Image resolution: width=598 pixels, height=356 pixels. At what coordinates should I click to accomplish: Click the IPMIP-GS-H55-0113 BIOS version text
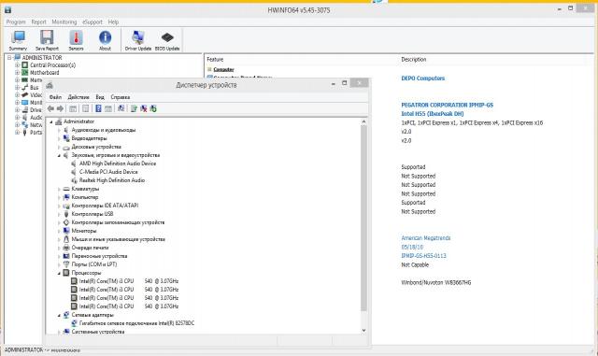coord(423,256)
